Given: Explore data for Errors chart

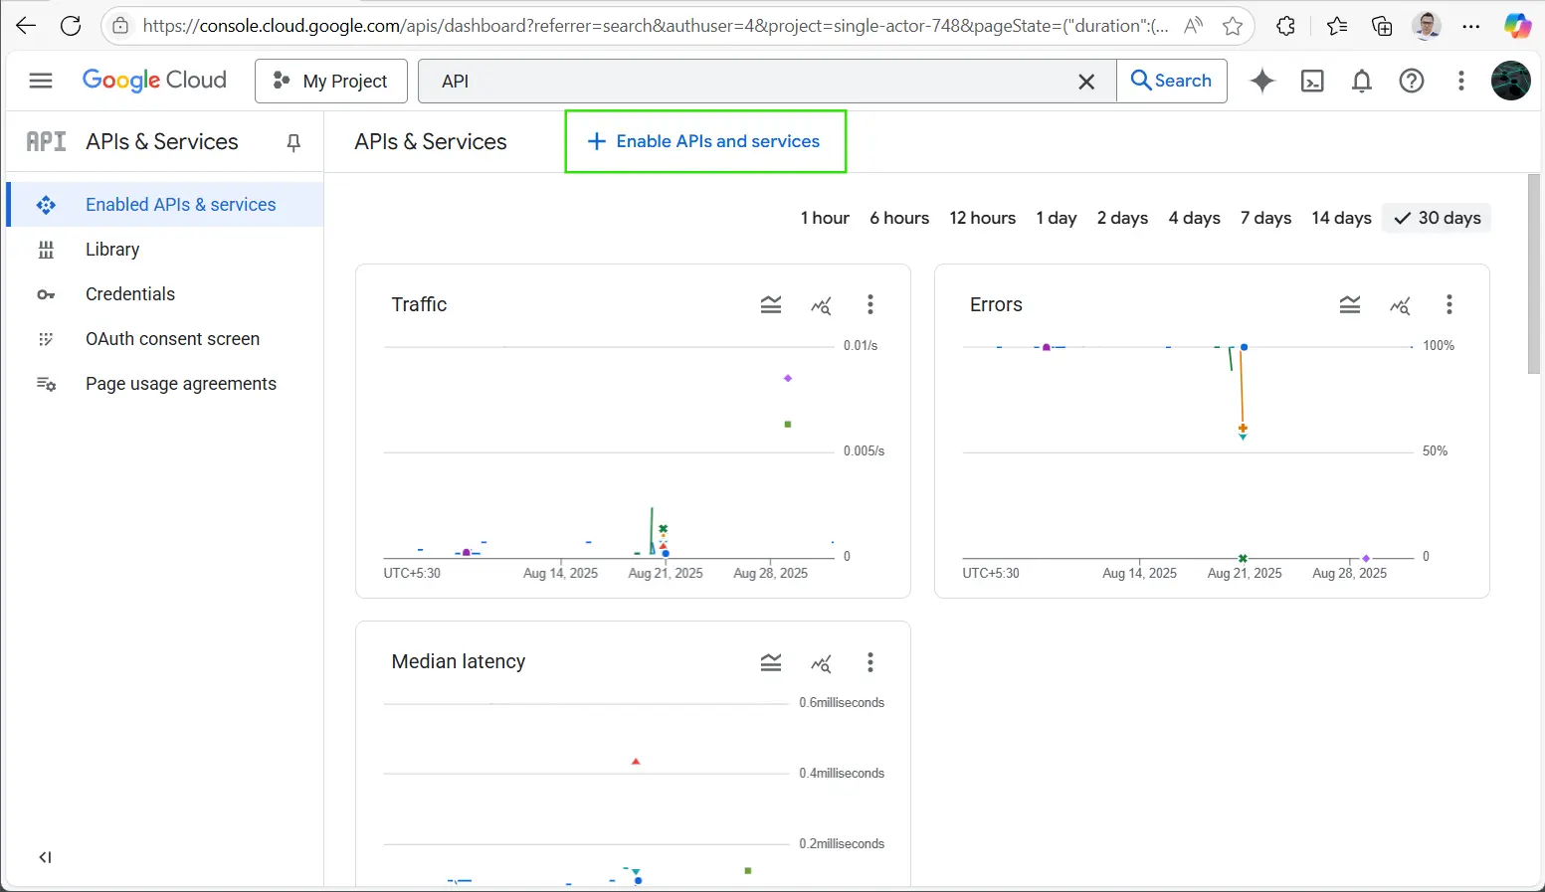Looking at the screenshot, I should point(1400,305).
